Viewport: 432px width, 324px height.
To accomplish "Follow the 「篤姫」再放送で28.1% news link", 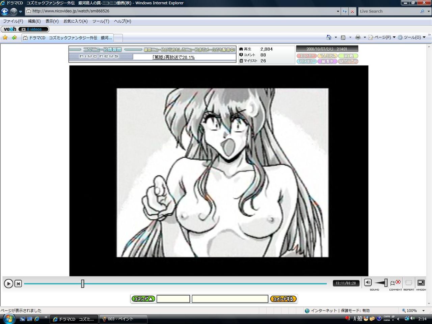I will [x=173, y=57].
